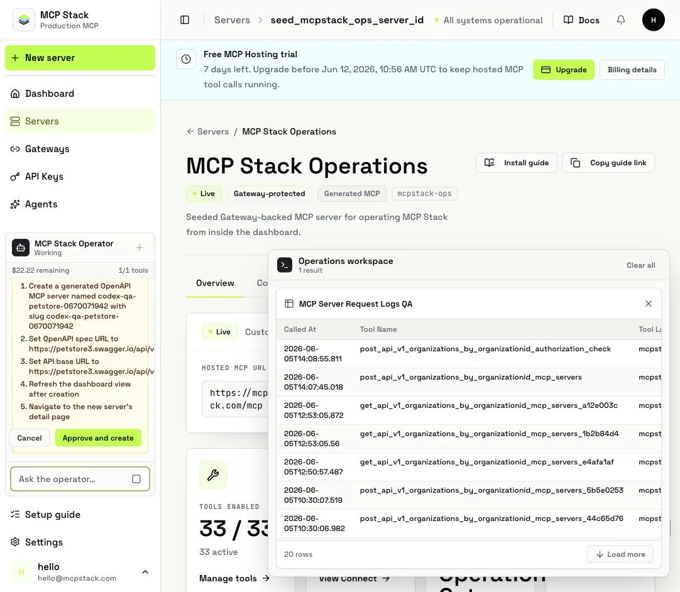Click the table icon beside Request Logs QA
Screen dimensions: 680x592
tap(289, 304)
